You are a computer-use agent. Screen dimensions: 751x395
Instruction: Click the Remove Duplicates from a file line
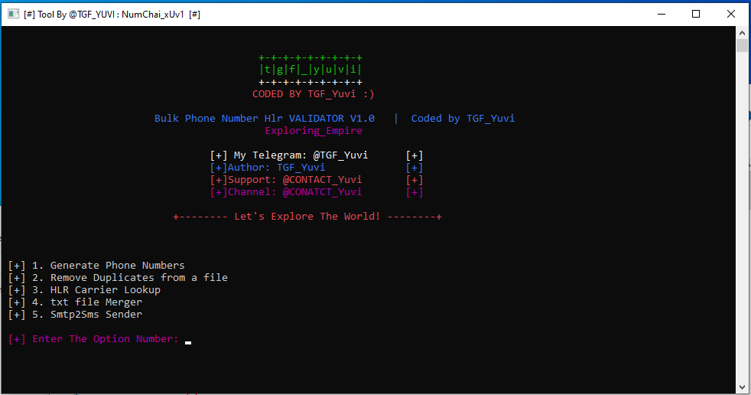tap(118, 278)
